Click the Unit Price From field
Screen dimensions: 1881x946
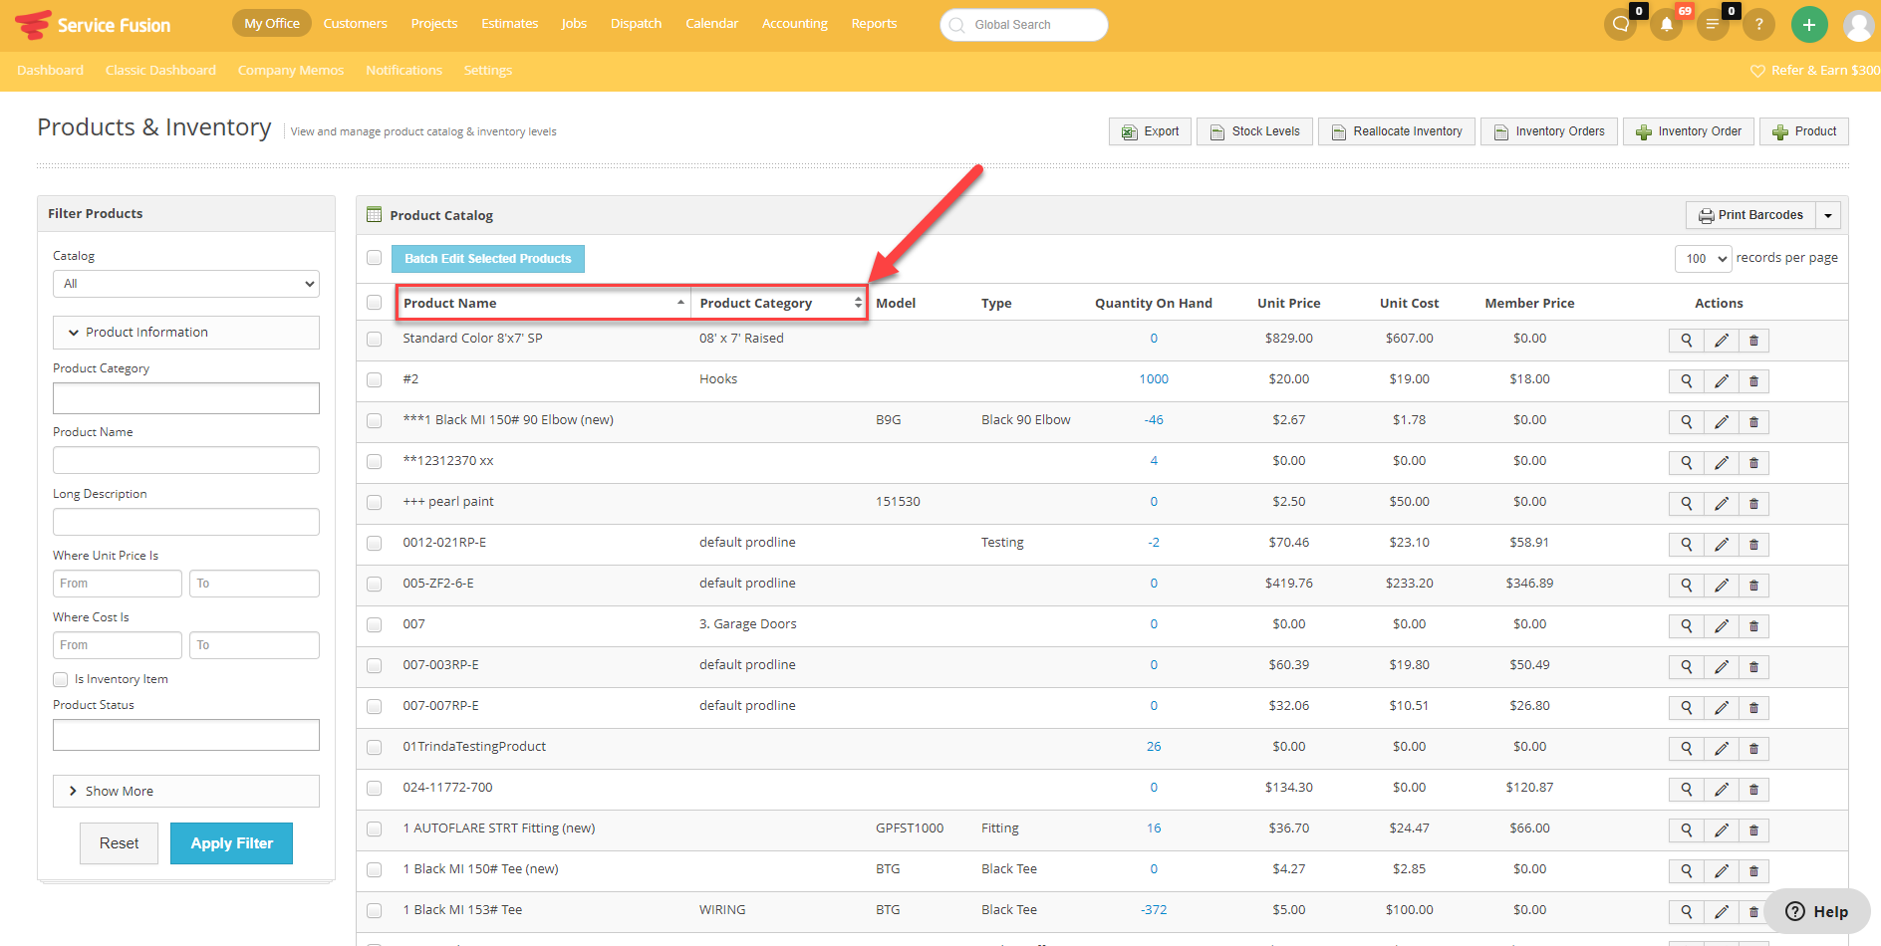tap(118, 584)
